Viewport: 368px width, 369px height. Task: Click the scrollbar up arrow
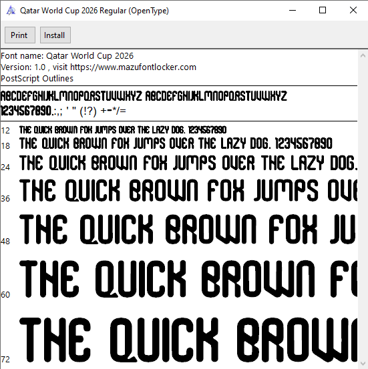[x=363, y=56]
